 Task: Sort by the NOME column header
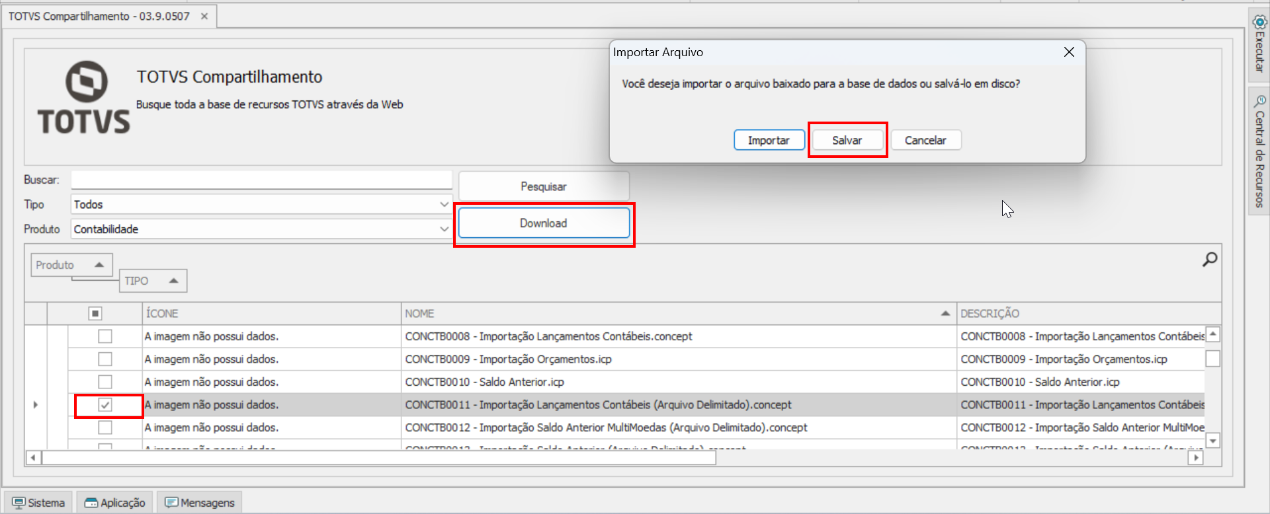point(678,313)
